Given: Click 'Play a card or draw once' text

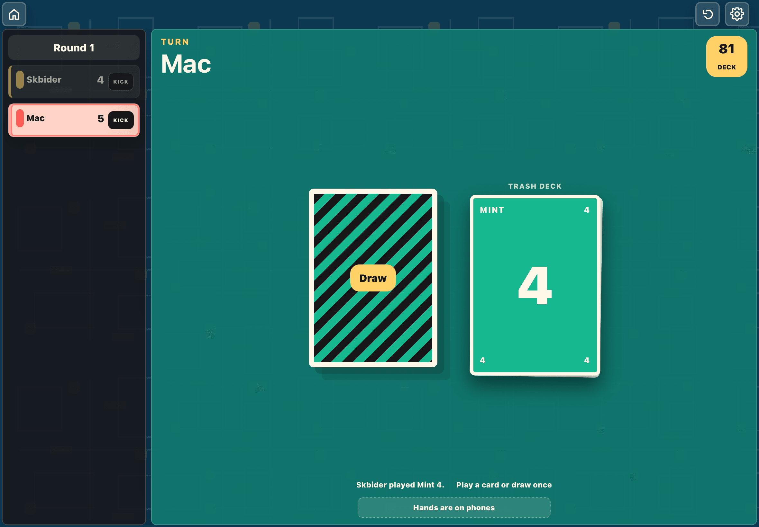Looking at the screenshot, I should click(504, 485).
